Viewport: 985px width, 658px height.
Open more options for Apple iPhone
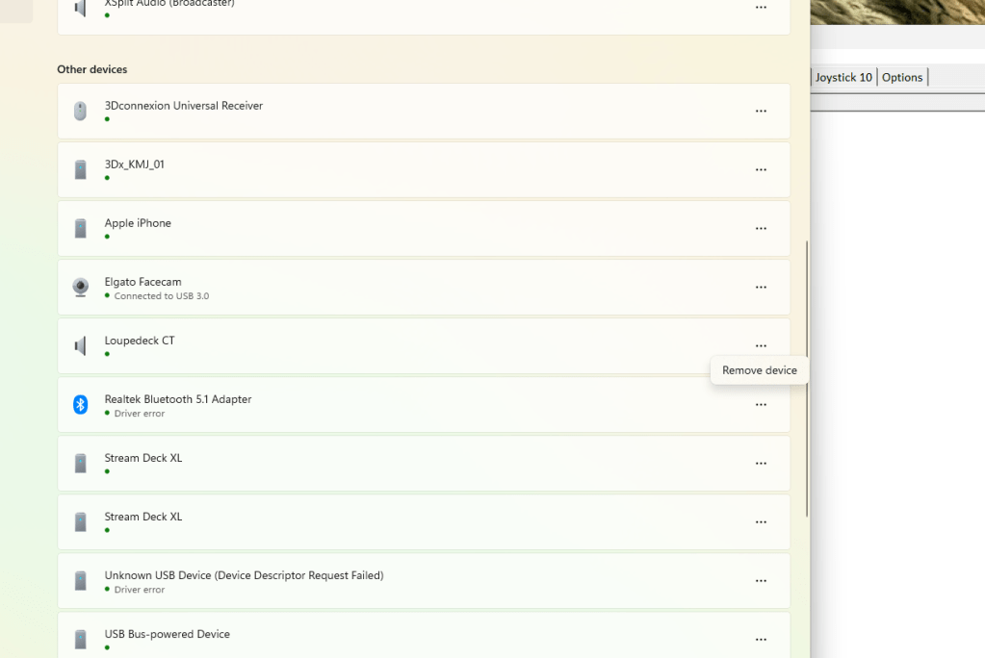click(x=761, y=229)
